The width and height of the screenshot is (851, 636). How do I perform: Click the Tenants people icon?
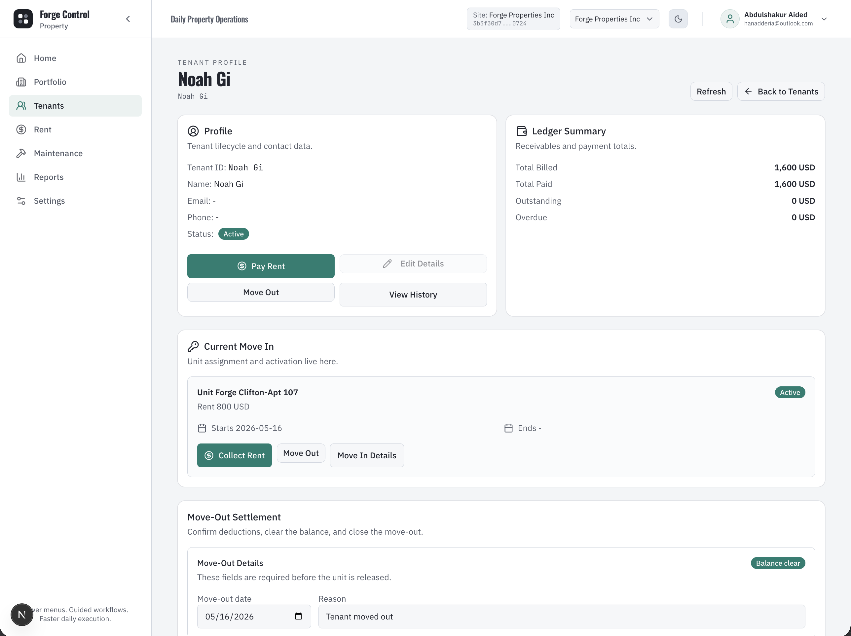(21, 106)
